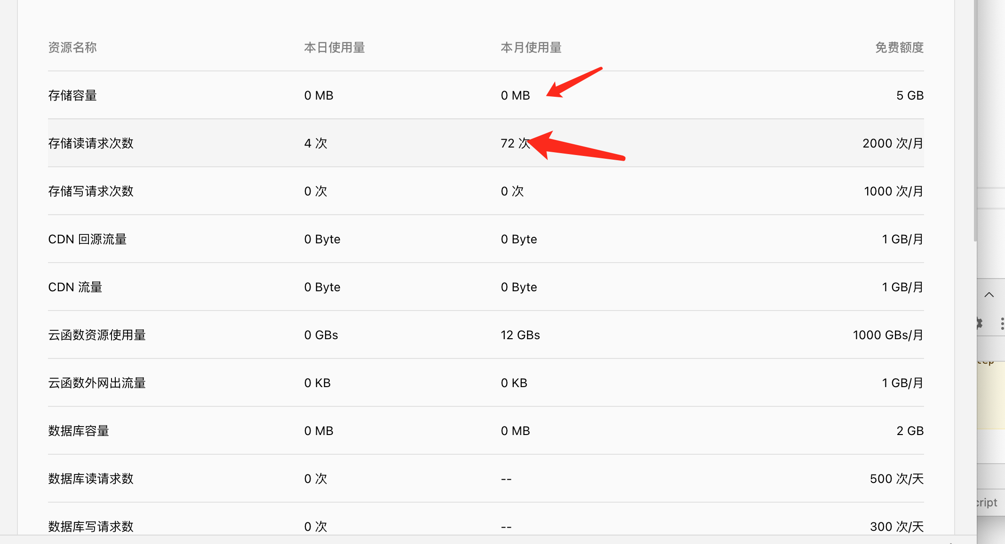1005x544 pixels.
Task: Select the CDN 回源流量 row label
Action: 88,239
